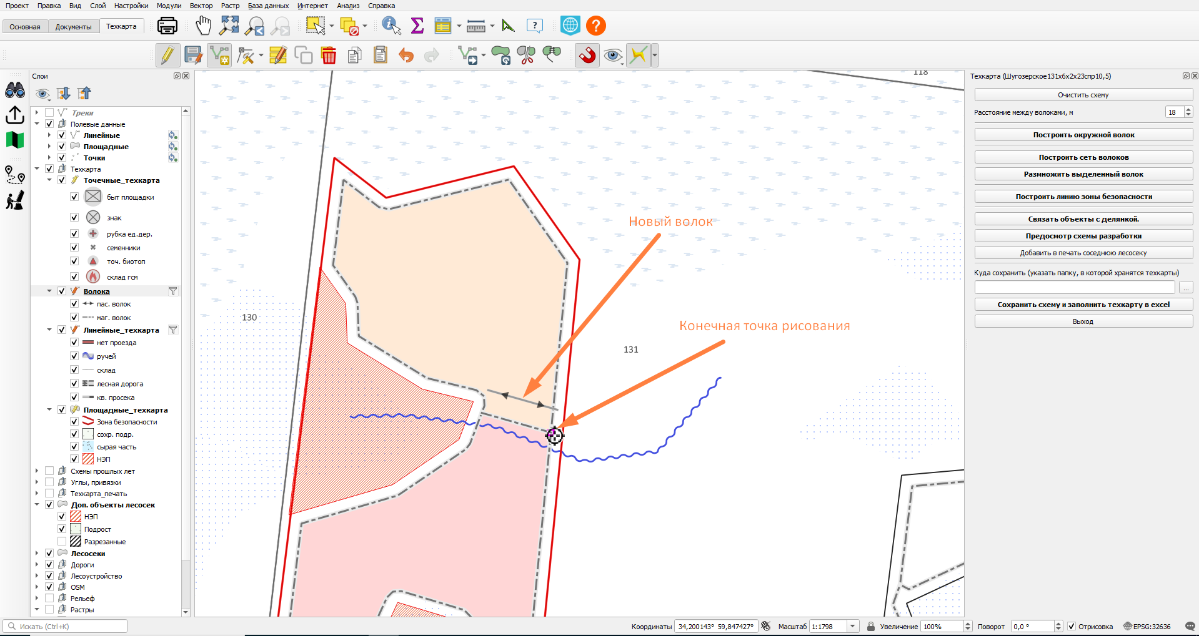Image resolution: width=1199 pixels, height=636 pixels.
Task: Click Построить сеть волоков button
Action: click(1083, 157)
